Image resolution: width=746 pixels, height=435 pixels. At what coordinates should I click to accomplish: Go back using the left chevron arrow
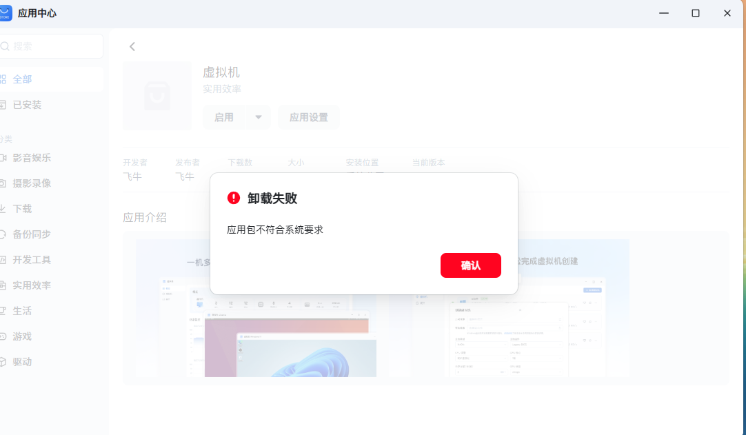[132, 46]
